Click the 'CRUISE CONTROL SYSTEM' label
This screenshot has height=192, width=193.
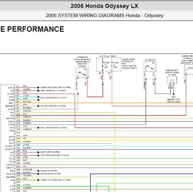click(x=53, y=106)
